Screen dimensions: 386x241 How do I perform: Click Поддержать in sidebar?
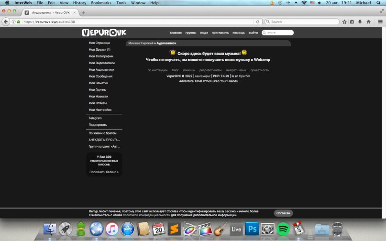click(98, 125)
